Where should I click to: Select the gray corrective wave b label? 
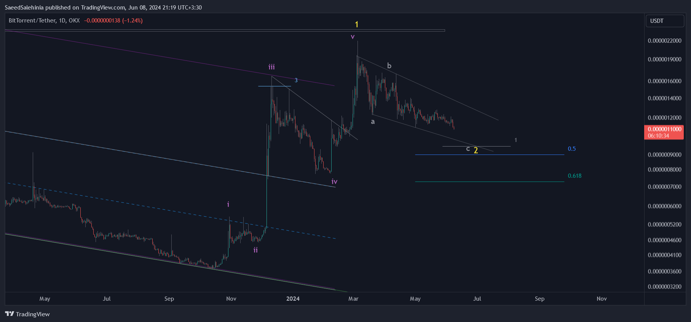pos(389,65)
